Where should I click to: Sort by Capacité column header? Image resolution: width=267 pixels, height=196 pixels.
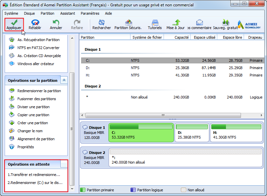pos(177,37)
